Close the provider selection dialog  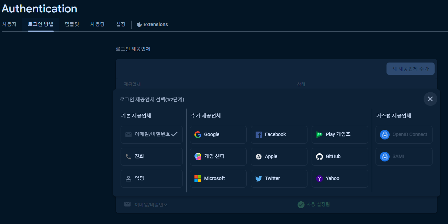(x=430, y=99)
